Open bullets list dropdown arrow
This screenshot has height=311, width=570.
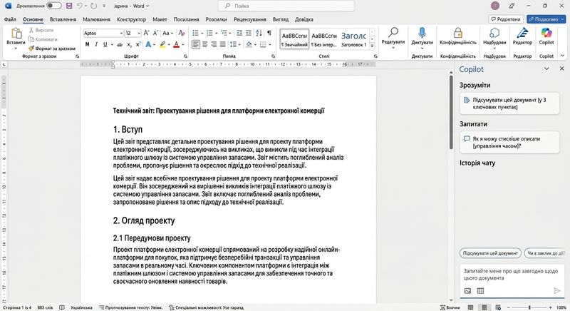(202, 33)
